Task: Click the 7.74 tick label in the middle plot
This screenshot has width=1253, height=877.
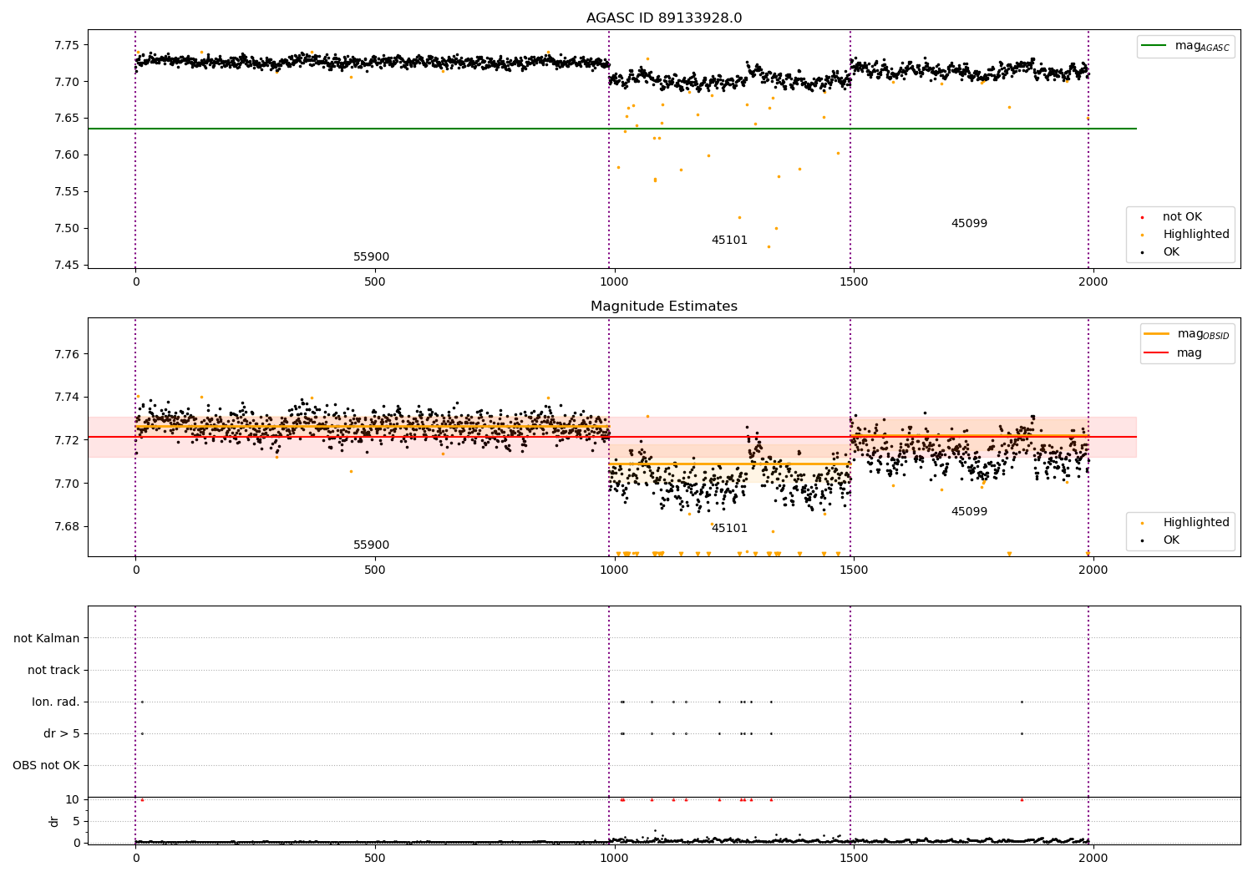Action: (x=65, y=398)
